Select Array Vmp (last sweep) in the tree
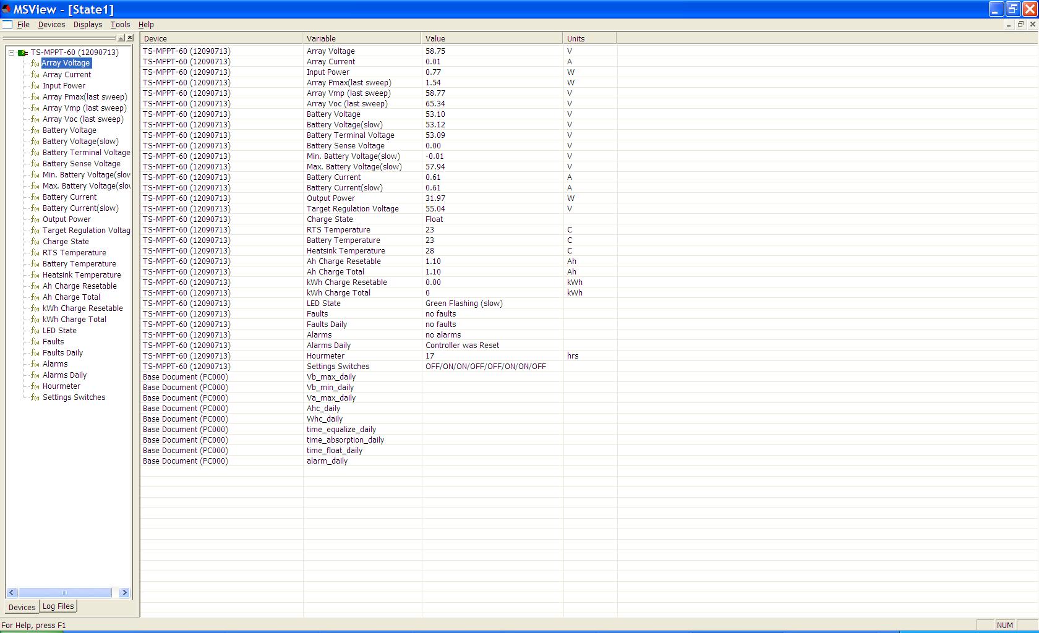Image resolution: width=1039 pixels, height=633 pixels. pyautogui.click(x=84, y=108)
